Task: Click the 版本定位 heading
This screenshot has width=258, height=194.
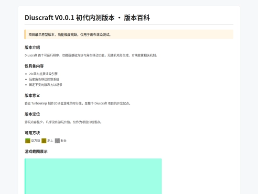Action: (32, 114)
